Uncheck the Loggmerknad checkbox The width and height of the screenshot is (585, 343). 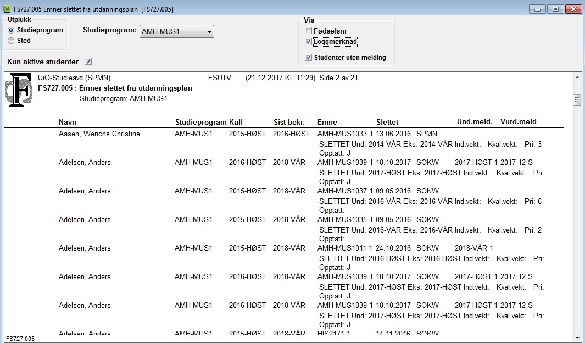tap(308, 41)
